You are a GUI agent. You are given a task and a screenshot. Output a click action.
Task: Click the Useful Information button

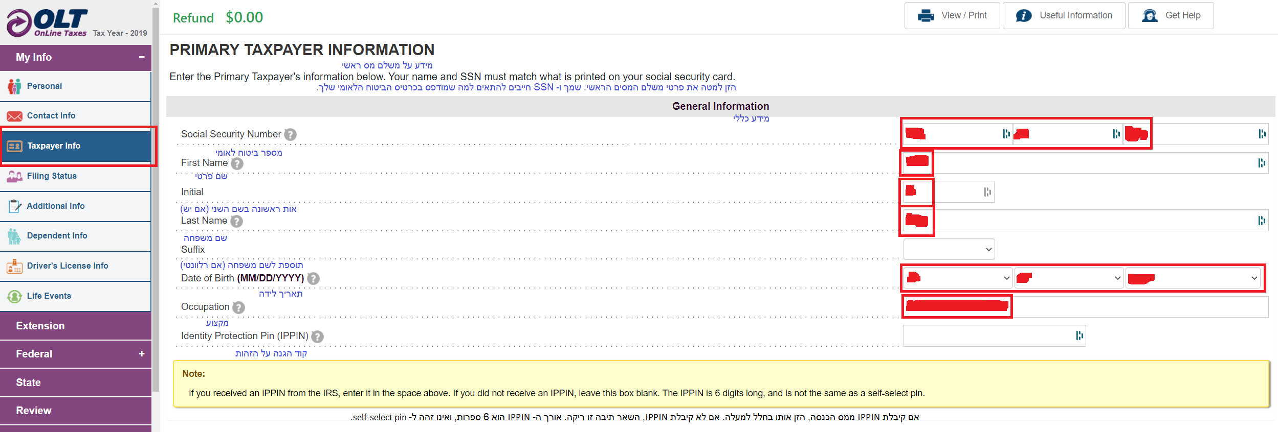pos(1064,16)
